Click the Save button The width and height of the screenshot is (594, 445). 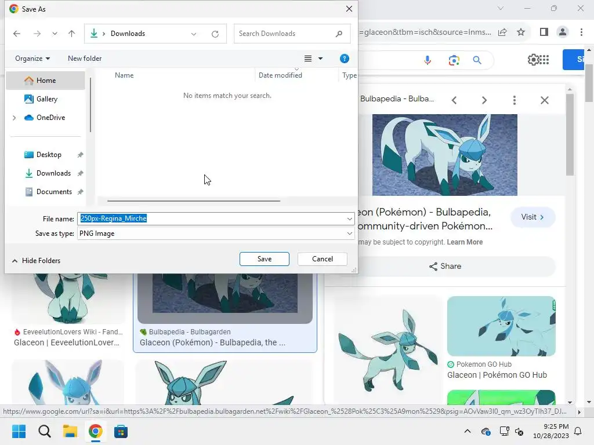click(x=265, y=259)
